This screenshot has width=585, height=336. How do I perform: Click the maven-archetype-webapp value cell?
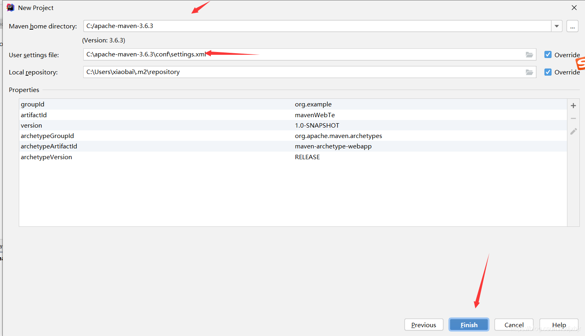(333, 146)
